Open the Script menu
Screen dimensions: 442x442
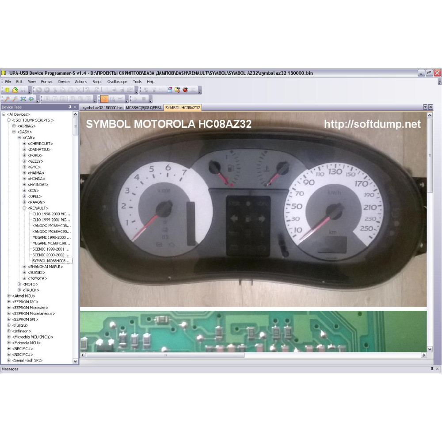(x=97, y=81)
